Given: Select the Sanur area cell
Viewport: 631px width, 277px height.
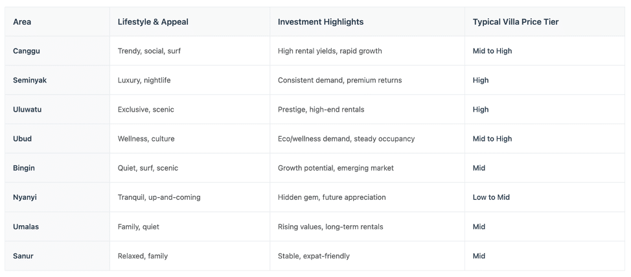Looking at the screenshot, I should pyautogui.click(x=23, y=256).
